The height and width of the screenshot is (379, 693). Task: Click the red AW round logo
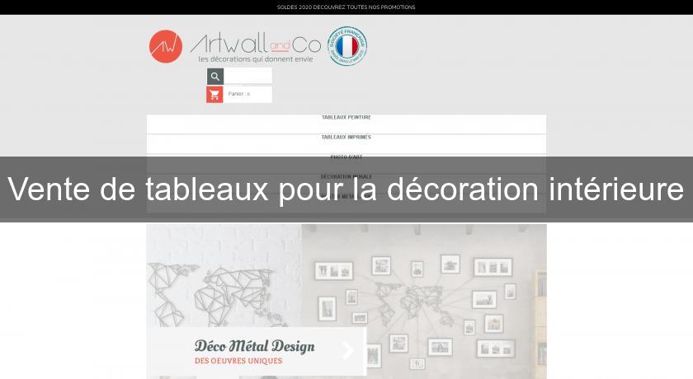coord(166,46)
